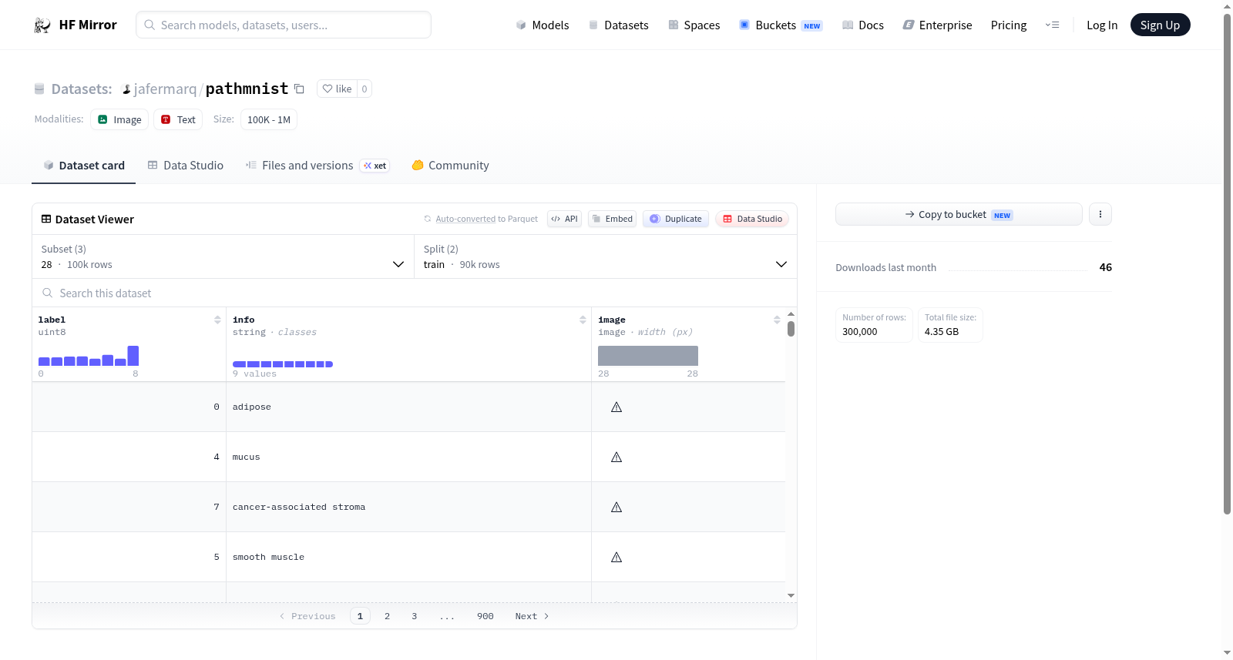This screenshot has height=660, width=1233.
Task: Click the info column values distribution bar
Action: [x=283, y=364]
